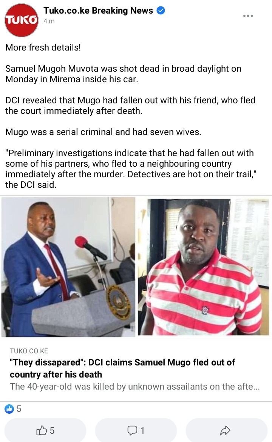
Task: View the blue like reaction count
Action: coord(13,409)
